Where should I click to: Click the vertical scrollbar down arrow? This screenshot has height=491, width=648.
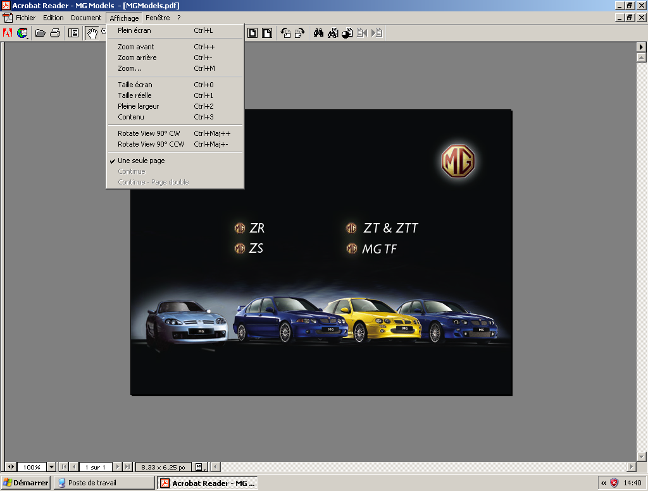pos(642,456)
